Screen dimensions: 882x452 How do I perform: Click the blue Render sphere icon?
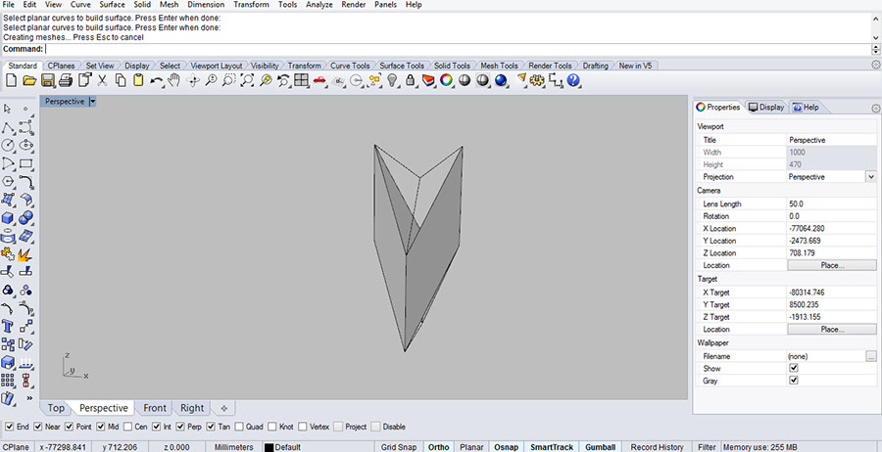click(x=501, y=80)
